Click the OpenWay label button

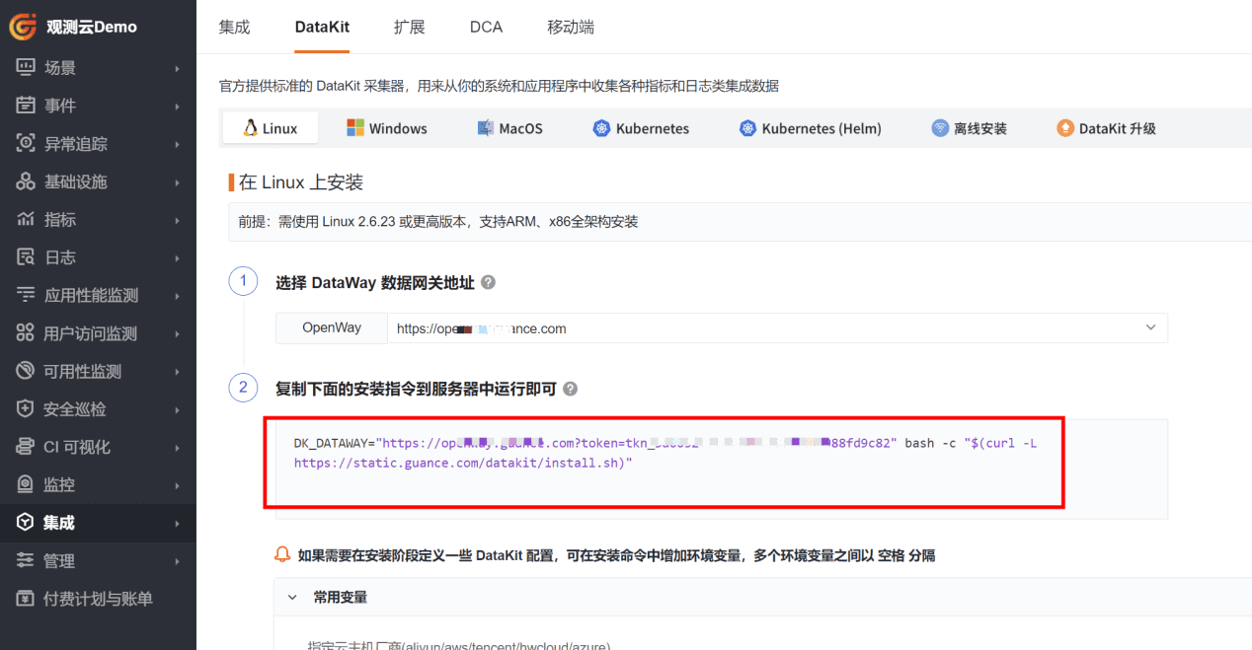(x=332, y=327)
